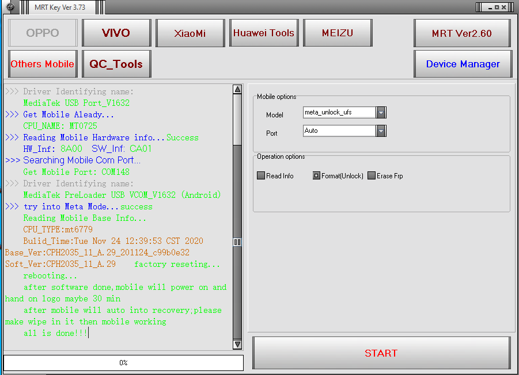Select the MEIZU tab
This screenshot has height=375, width=519.
click(x=338, y=33)
